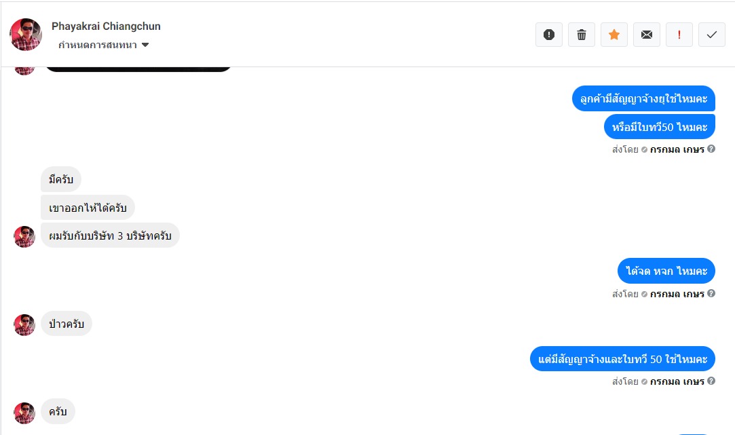Screen dimensions: 735x435
Task: Click verified badge before กรกมล เกษร under 'หรือมีใบทวิ50'
Action: coord(644,149)
